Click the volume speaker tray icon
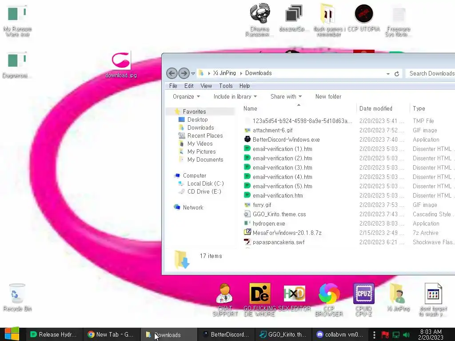Image resolution: width=455 pixels, height=341 pixels. coord(407,335)
